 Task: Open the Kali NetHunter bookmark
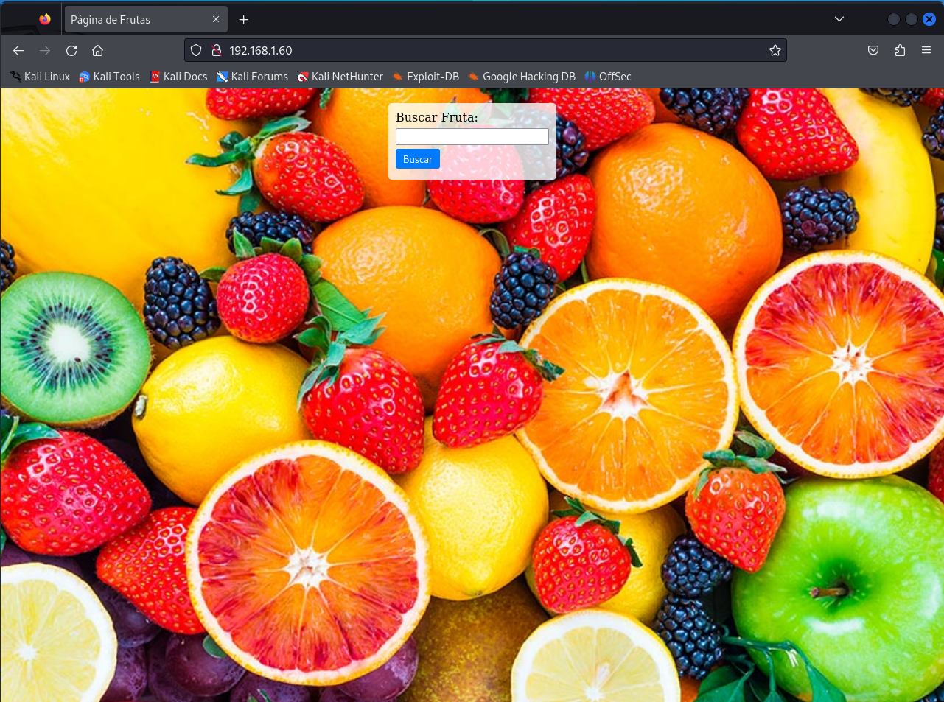(x=340, y=77)
